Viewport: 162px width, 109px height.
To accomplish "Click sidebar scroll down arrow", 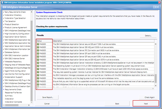I will 32,102.
